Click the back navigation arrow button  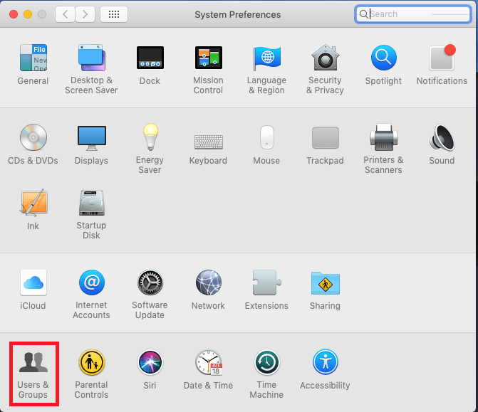(x=66, y=14)
